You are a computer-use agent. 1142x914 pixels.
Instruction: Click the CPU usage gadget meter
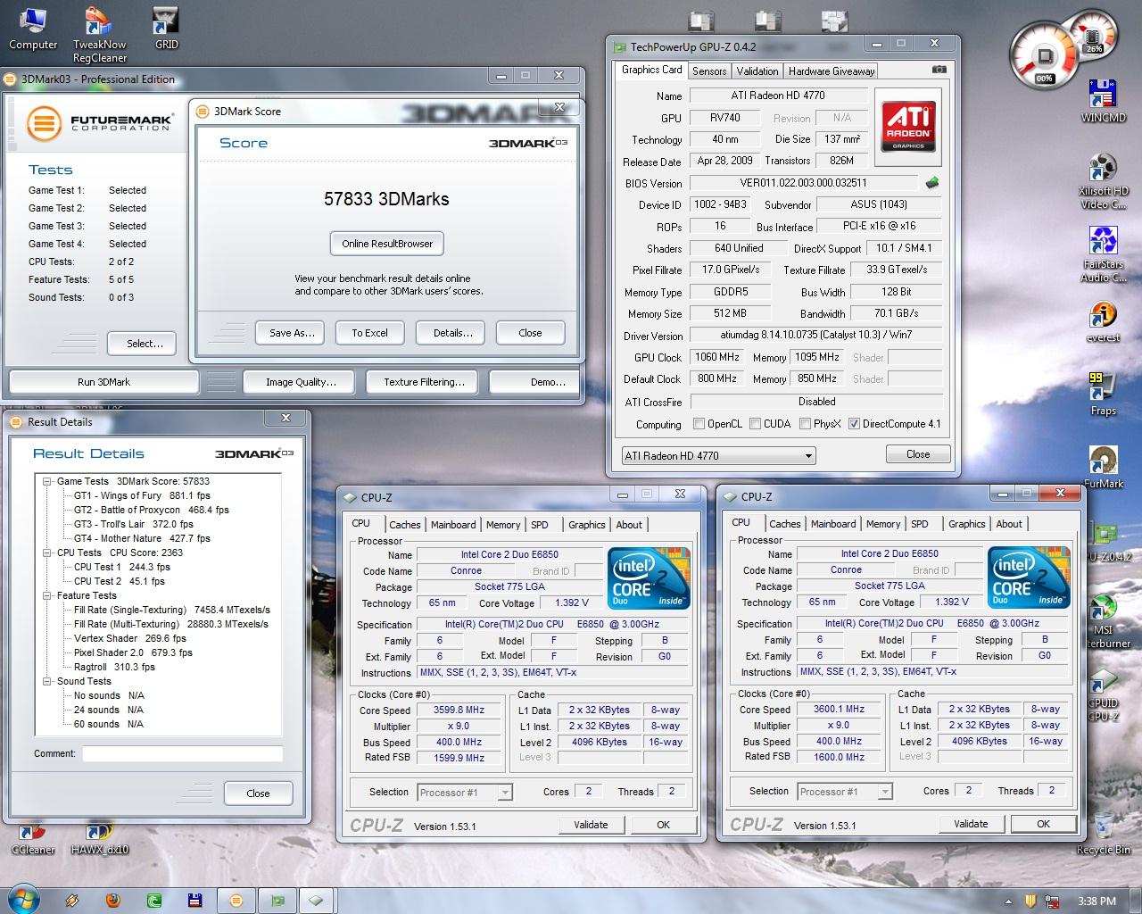[x=1044, y=56]
